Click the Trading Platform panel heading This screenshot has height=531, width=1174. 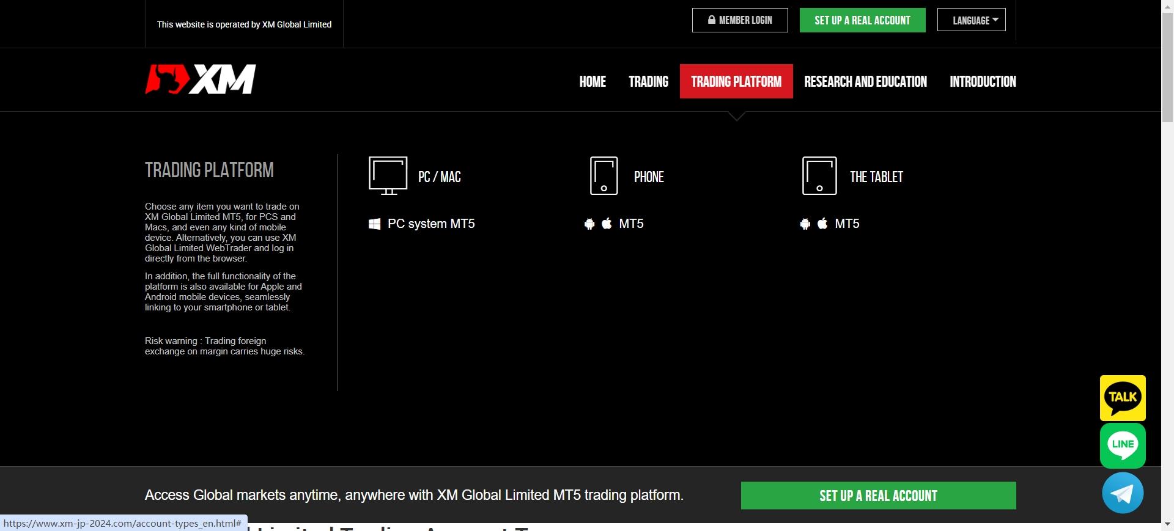pos(209,170)
